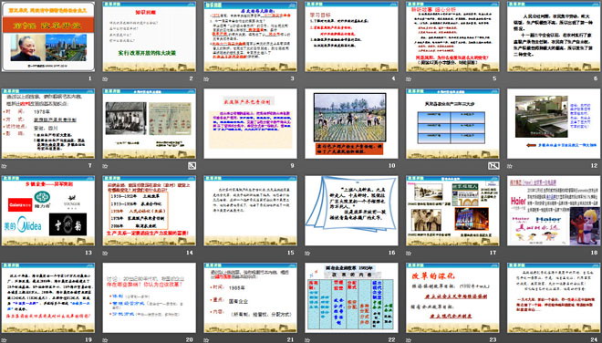602x343 pixels.
Task: Click the animation star under slide 3
Action: [206, 79]
